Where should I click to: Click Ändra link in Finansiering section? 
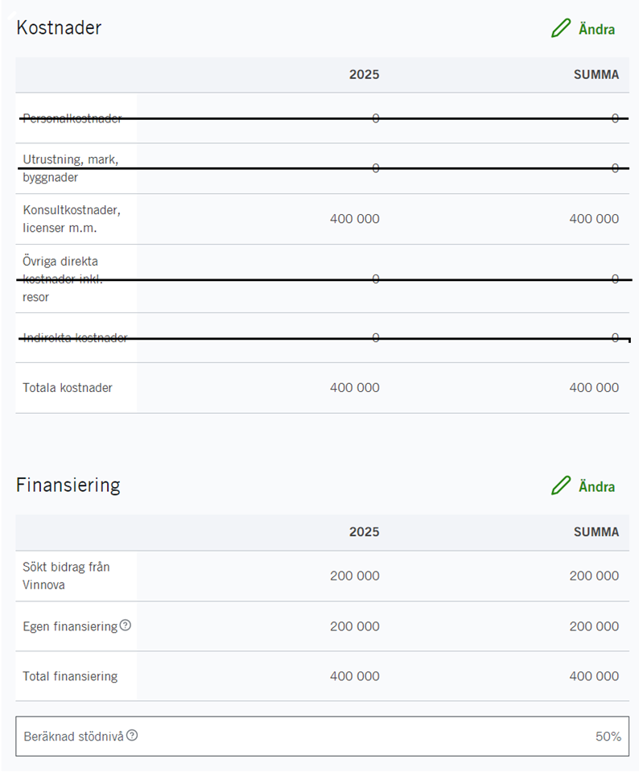(596, 487)
